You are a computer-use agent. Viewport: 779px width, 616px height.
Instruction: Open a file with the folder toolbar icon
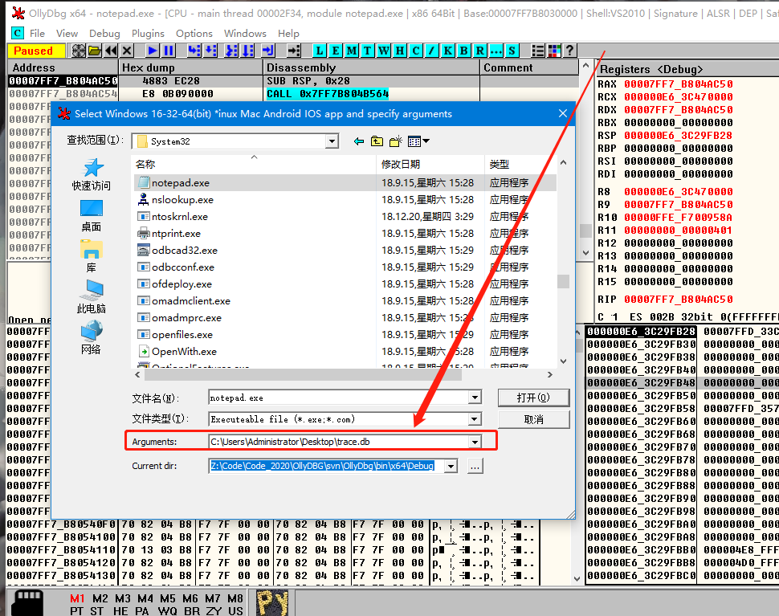95,50
